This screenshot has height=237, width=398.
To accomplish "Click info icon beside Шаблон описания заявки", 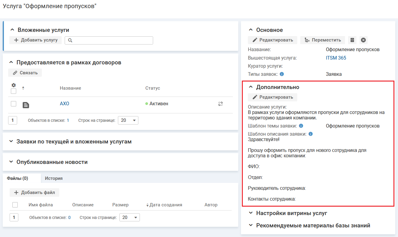I will pos(310,134).
